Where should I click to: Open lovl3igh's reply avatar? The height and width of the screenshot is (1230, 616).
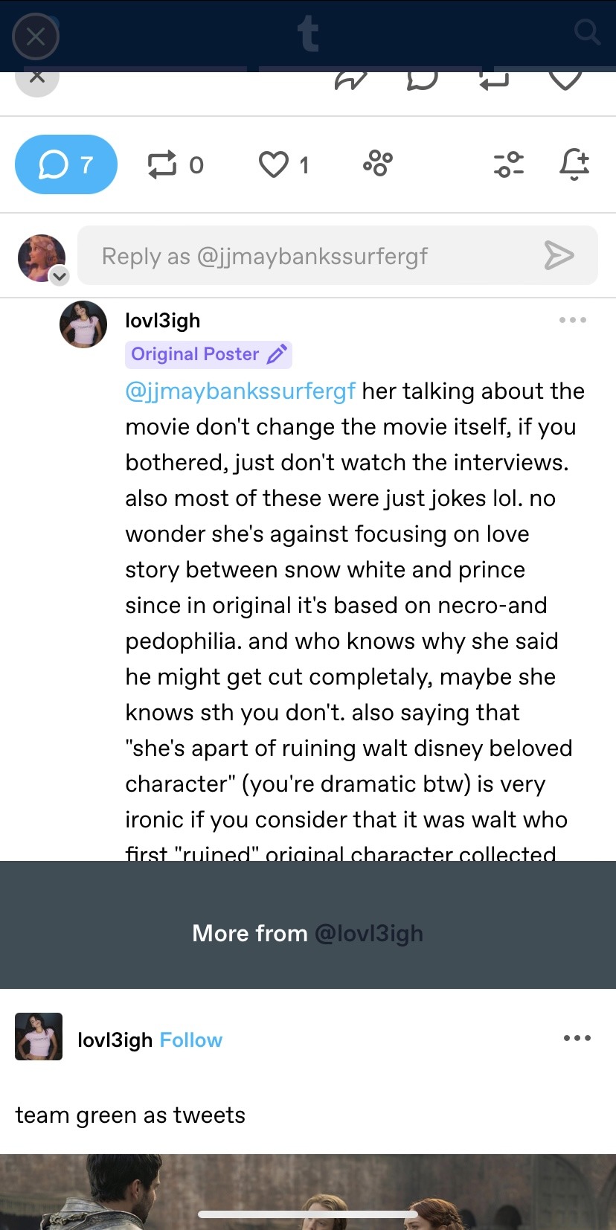pos(83,324)
